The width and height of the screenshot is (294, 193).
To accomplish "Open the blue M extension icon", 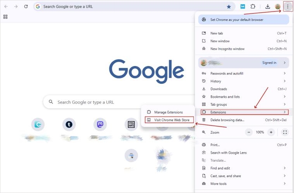I will click(x=243, y=7).
